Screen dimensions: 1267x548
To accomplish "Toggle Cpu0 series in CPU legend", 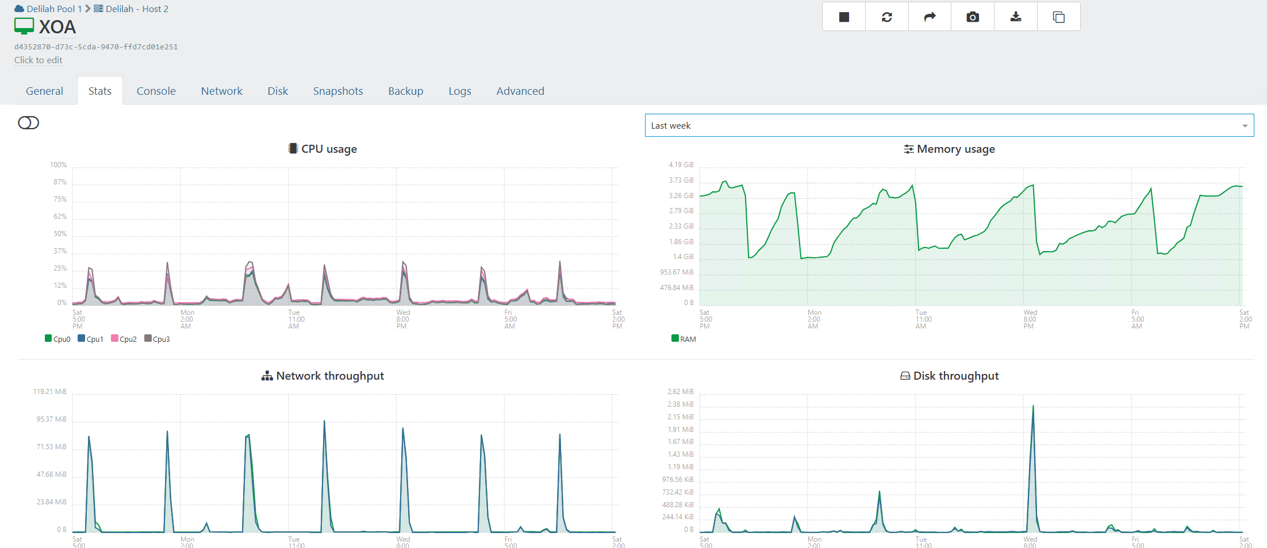I will (x=57, y=339).
